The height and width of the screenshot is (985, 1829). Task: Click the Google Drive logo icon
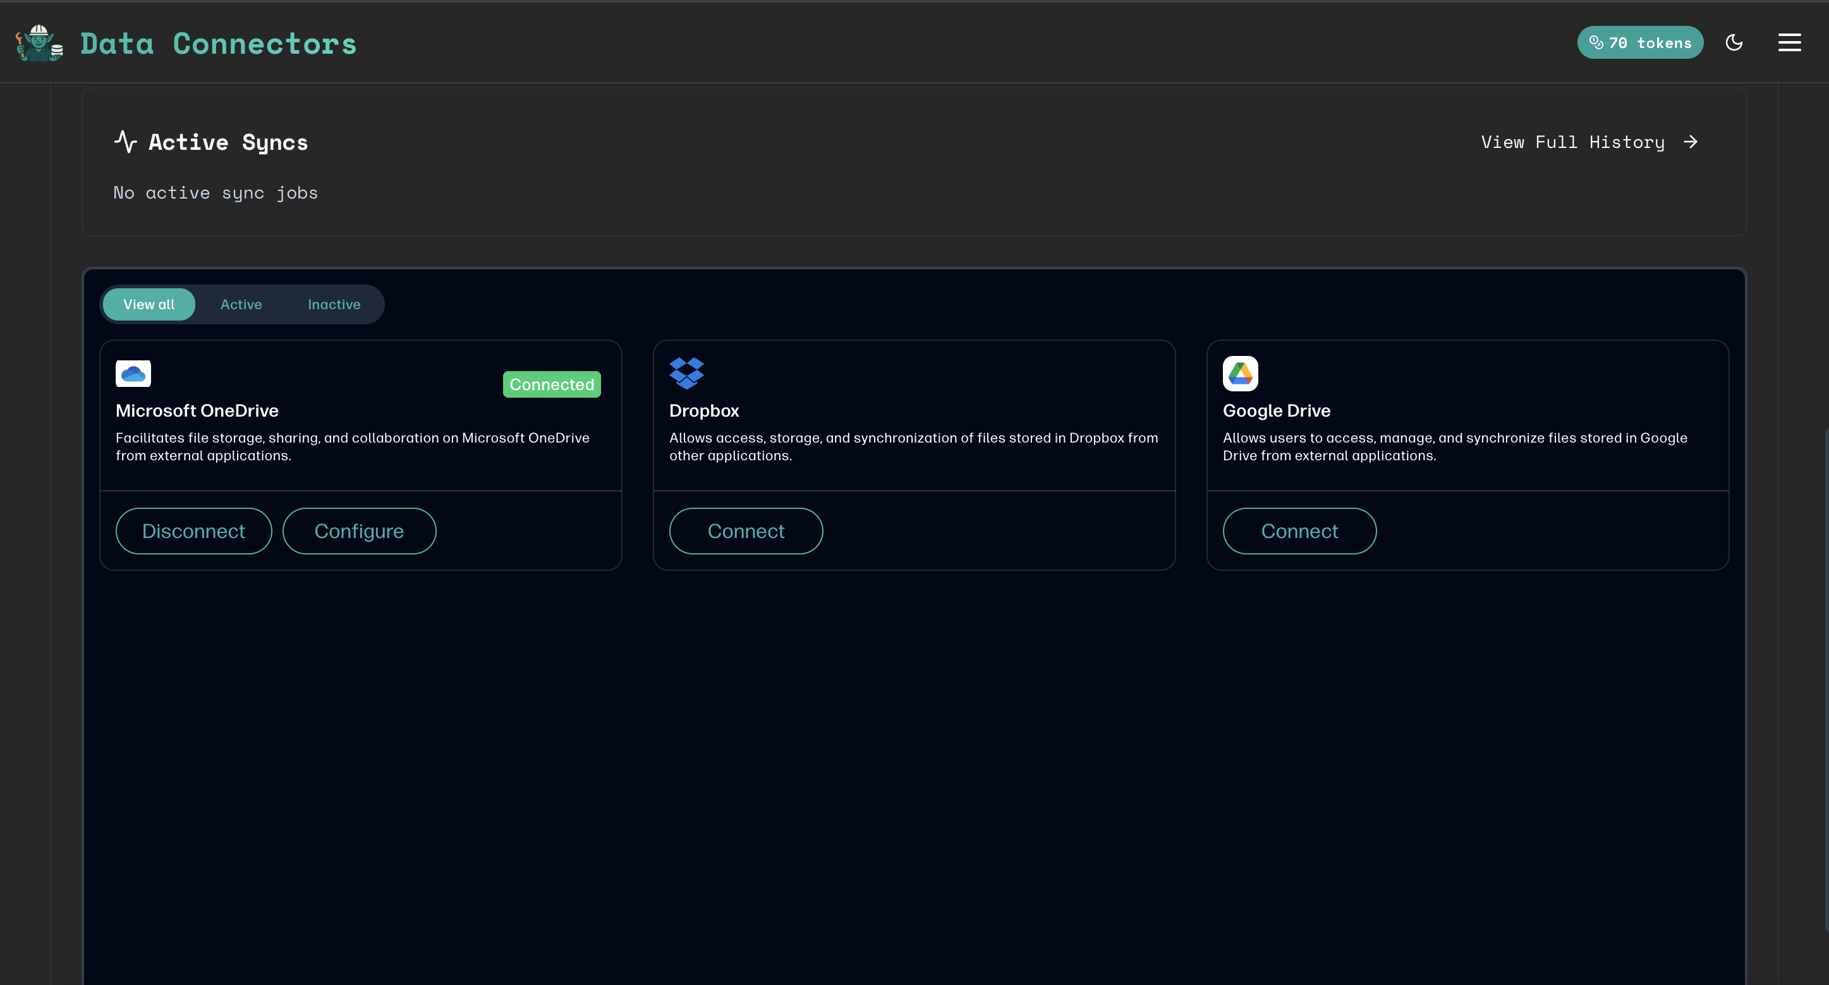click(x=1240, y=374)
